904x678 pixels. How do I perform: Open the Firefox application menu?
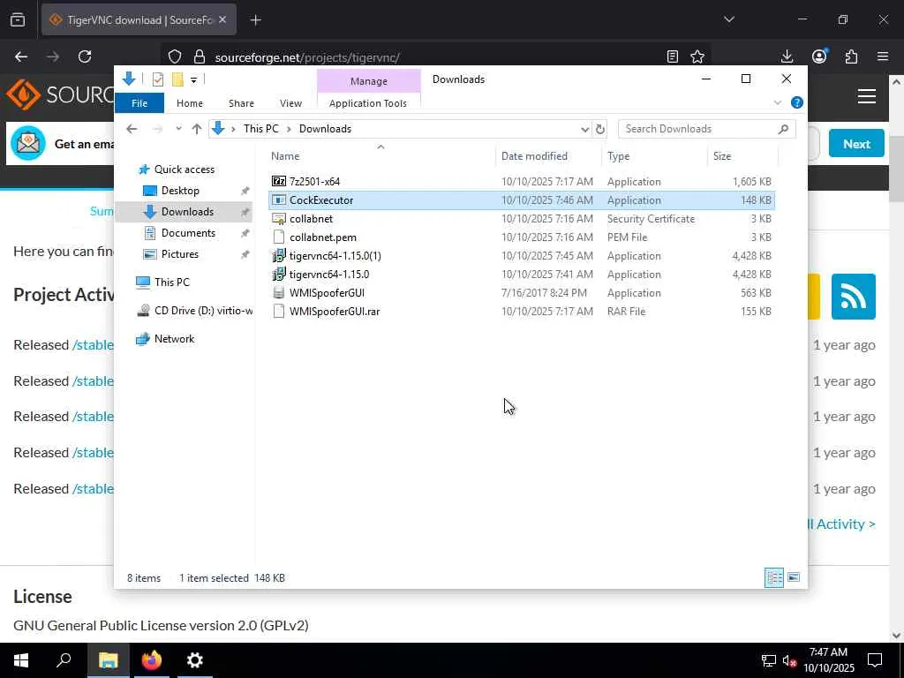pyautogui.click(x=883, y=56)
